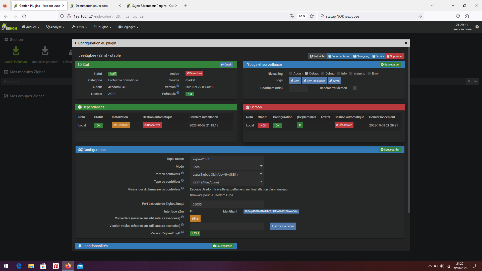This screenshot has height=271, width=482.
Task: Click the browser reload icon
Action: (24, 16)
